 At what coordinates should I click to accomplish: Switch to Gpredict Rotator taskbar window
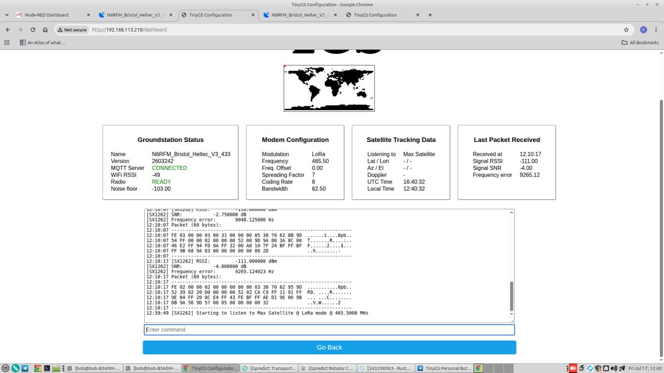pos(327,368)
